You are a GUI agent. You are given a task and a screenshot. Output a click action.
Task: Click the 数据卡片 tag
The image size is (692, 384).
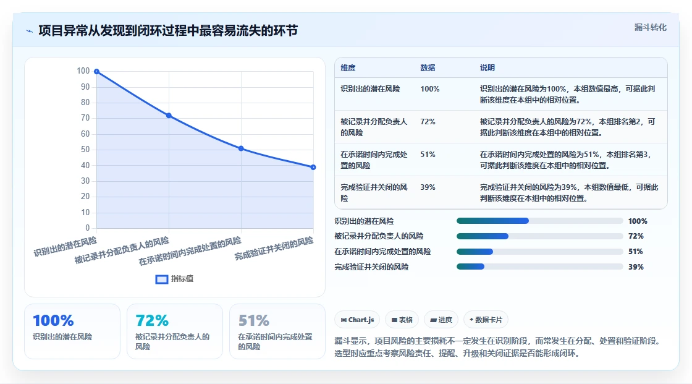(486, 320)
